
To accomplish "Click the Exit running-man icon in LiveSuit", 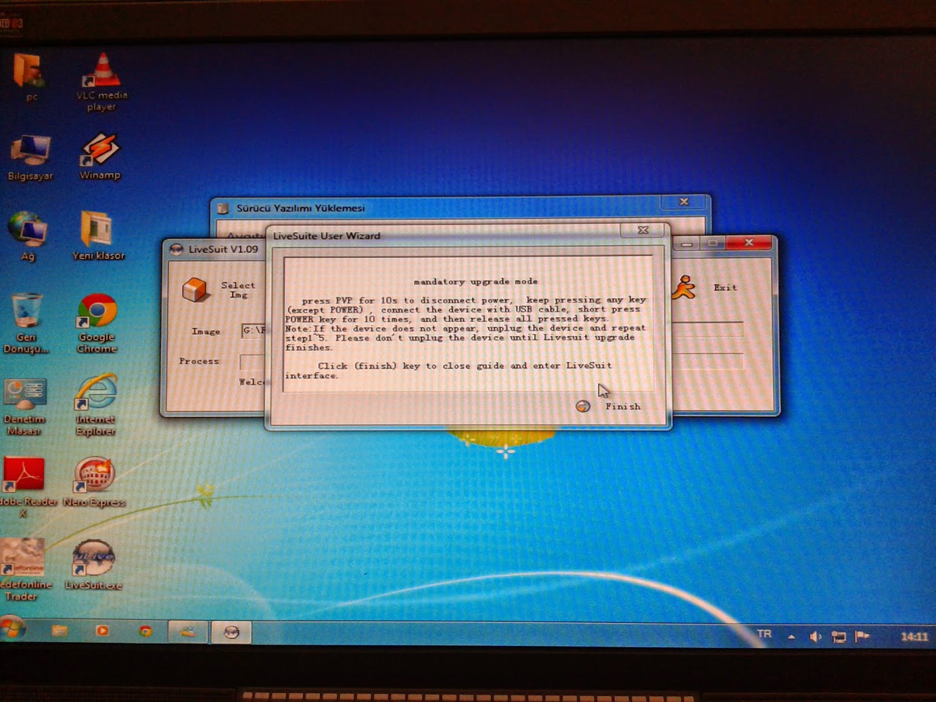I will [684, 288].
